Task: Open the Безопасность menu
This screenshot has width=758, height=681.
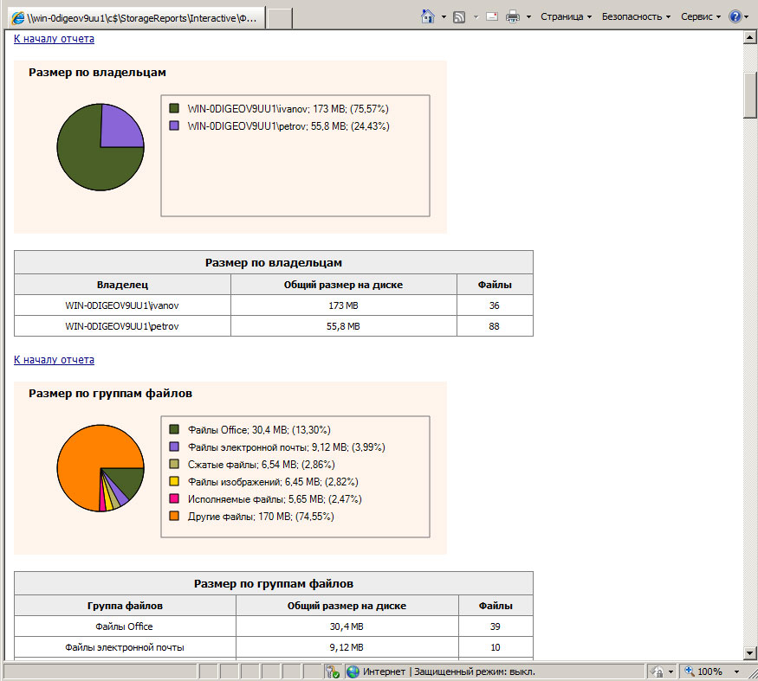Action: [636, 16]
